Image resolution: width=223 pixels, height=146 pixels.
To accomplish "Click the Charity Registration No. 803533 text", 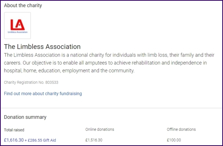I will tap(31, 82).
